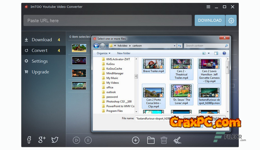Click the broom clear-list icon
This screenshot has width=260, height=150.
pos(177,140)
